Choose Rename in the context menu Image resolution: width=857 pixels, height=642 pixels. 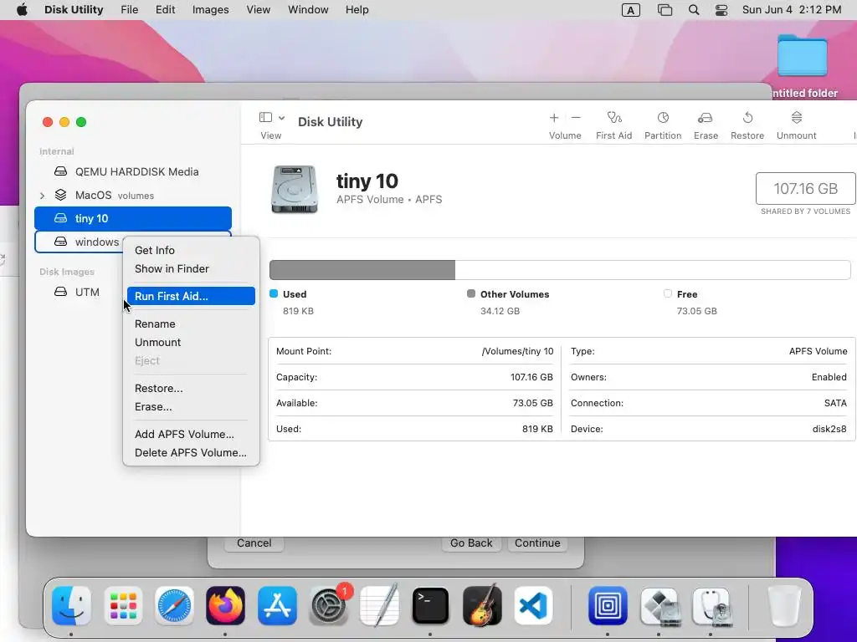pos(191,324)
